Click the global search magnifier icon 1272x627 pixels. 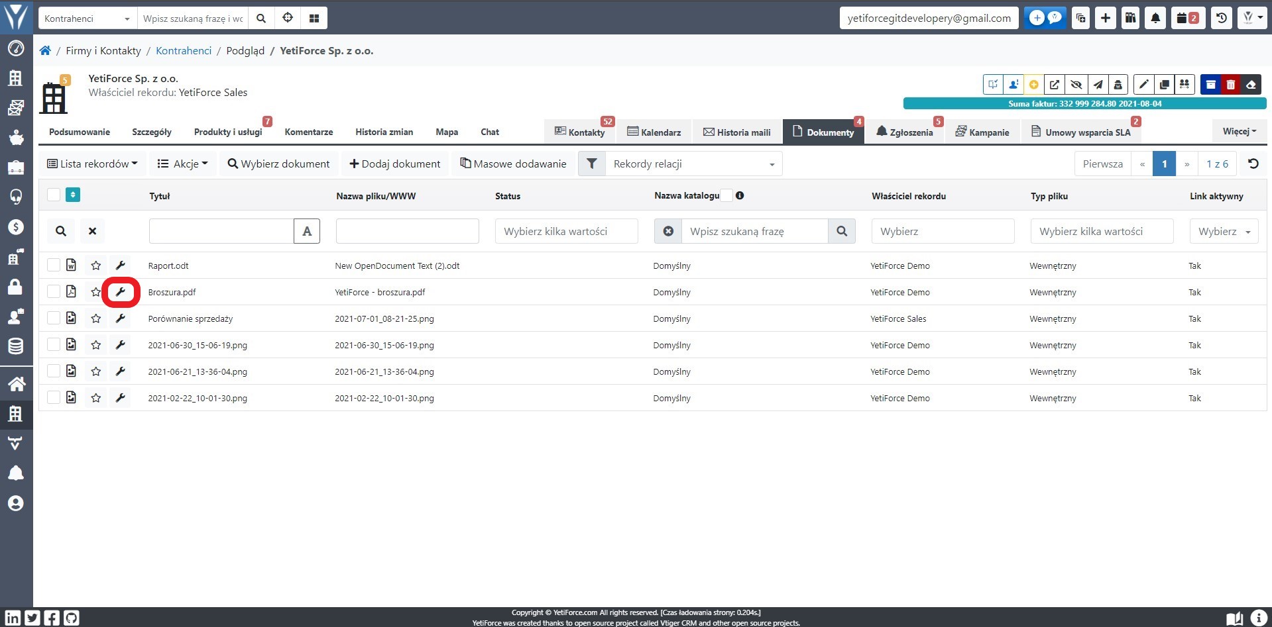[x=261, y=18]
